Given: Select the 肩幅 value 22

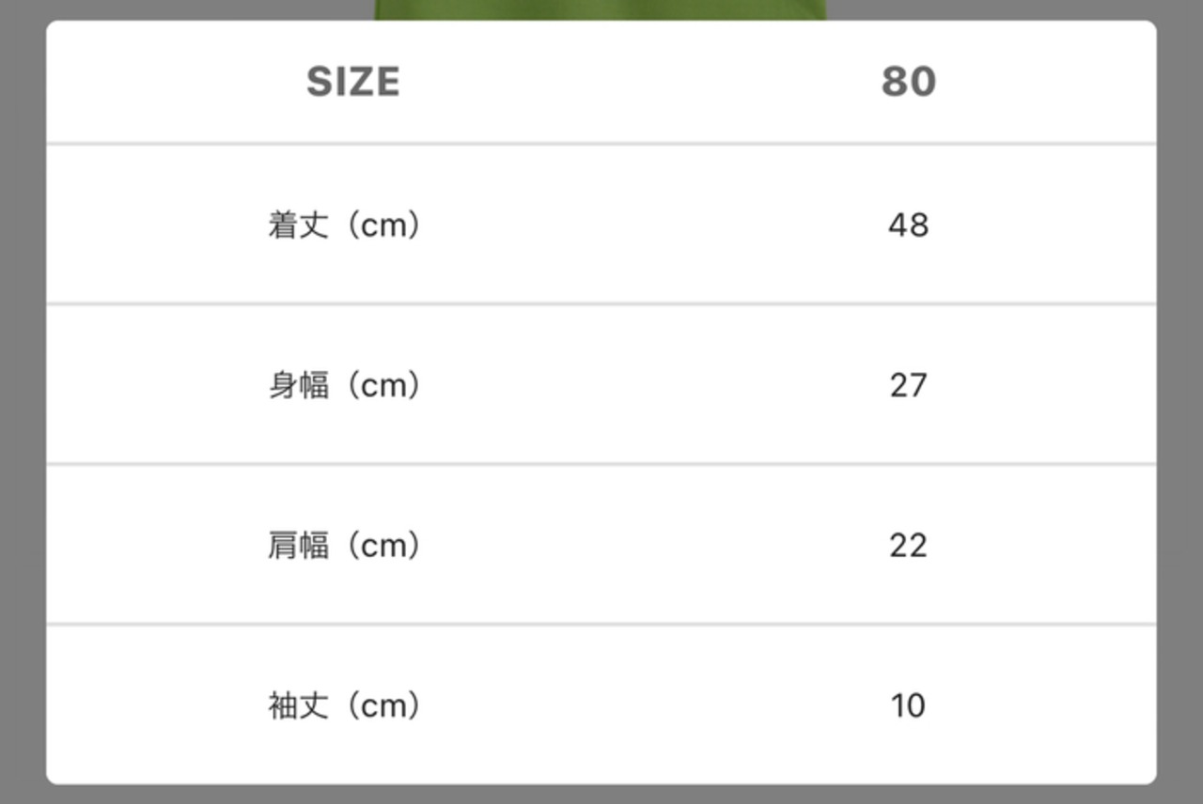Looking at the screenshot, I should point(908,545).
